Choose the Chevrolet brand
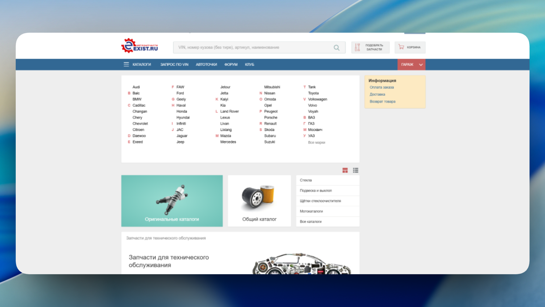Viewport: 545px width, 307px height. coord(140,124)
